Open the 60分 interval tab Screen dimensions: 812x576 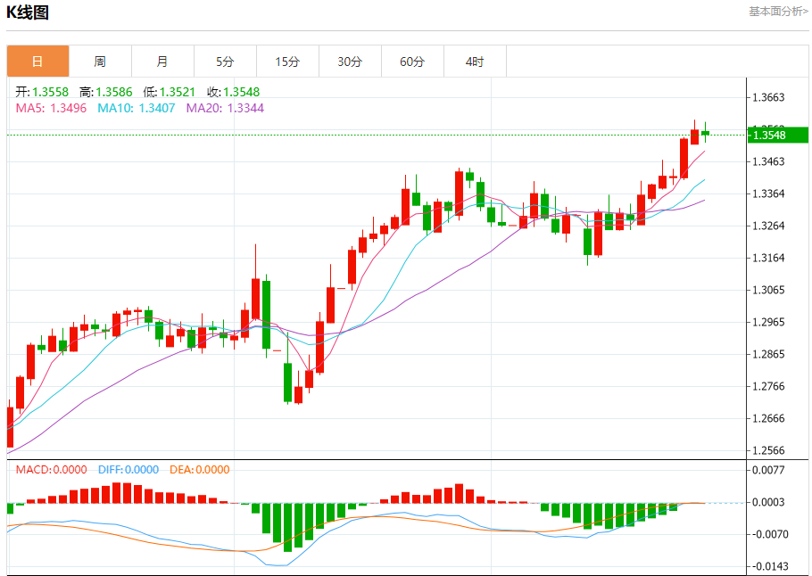point(413,61)
